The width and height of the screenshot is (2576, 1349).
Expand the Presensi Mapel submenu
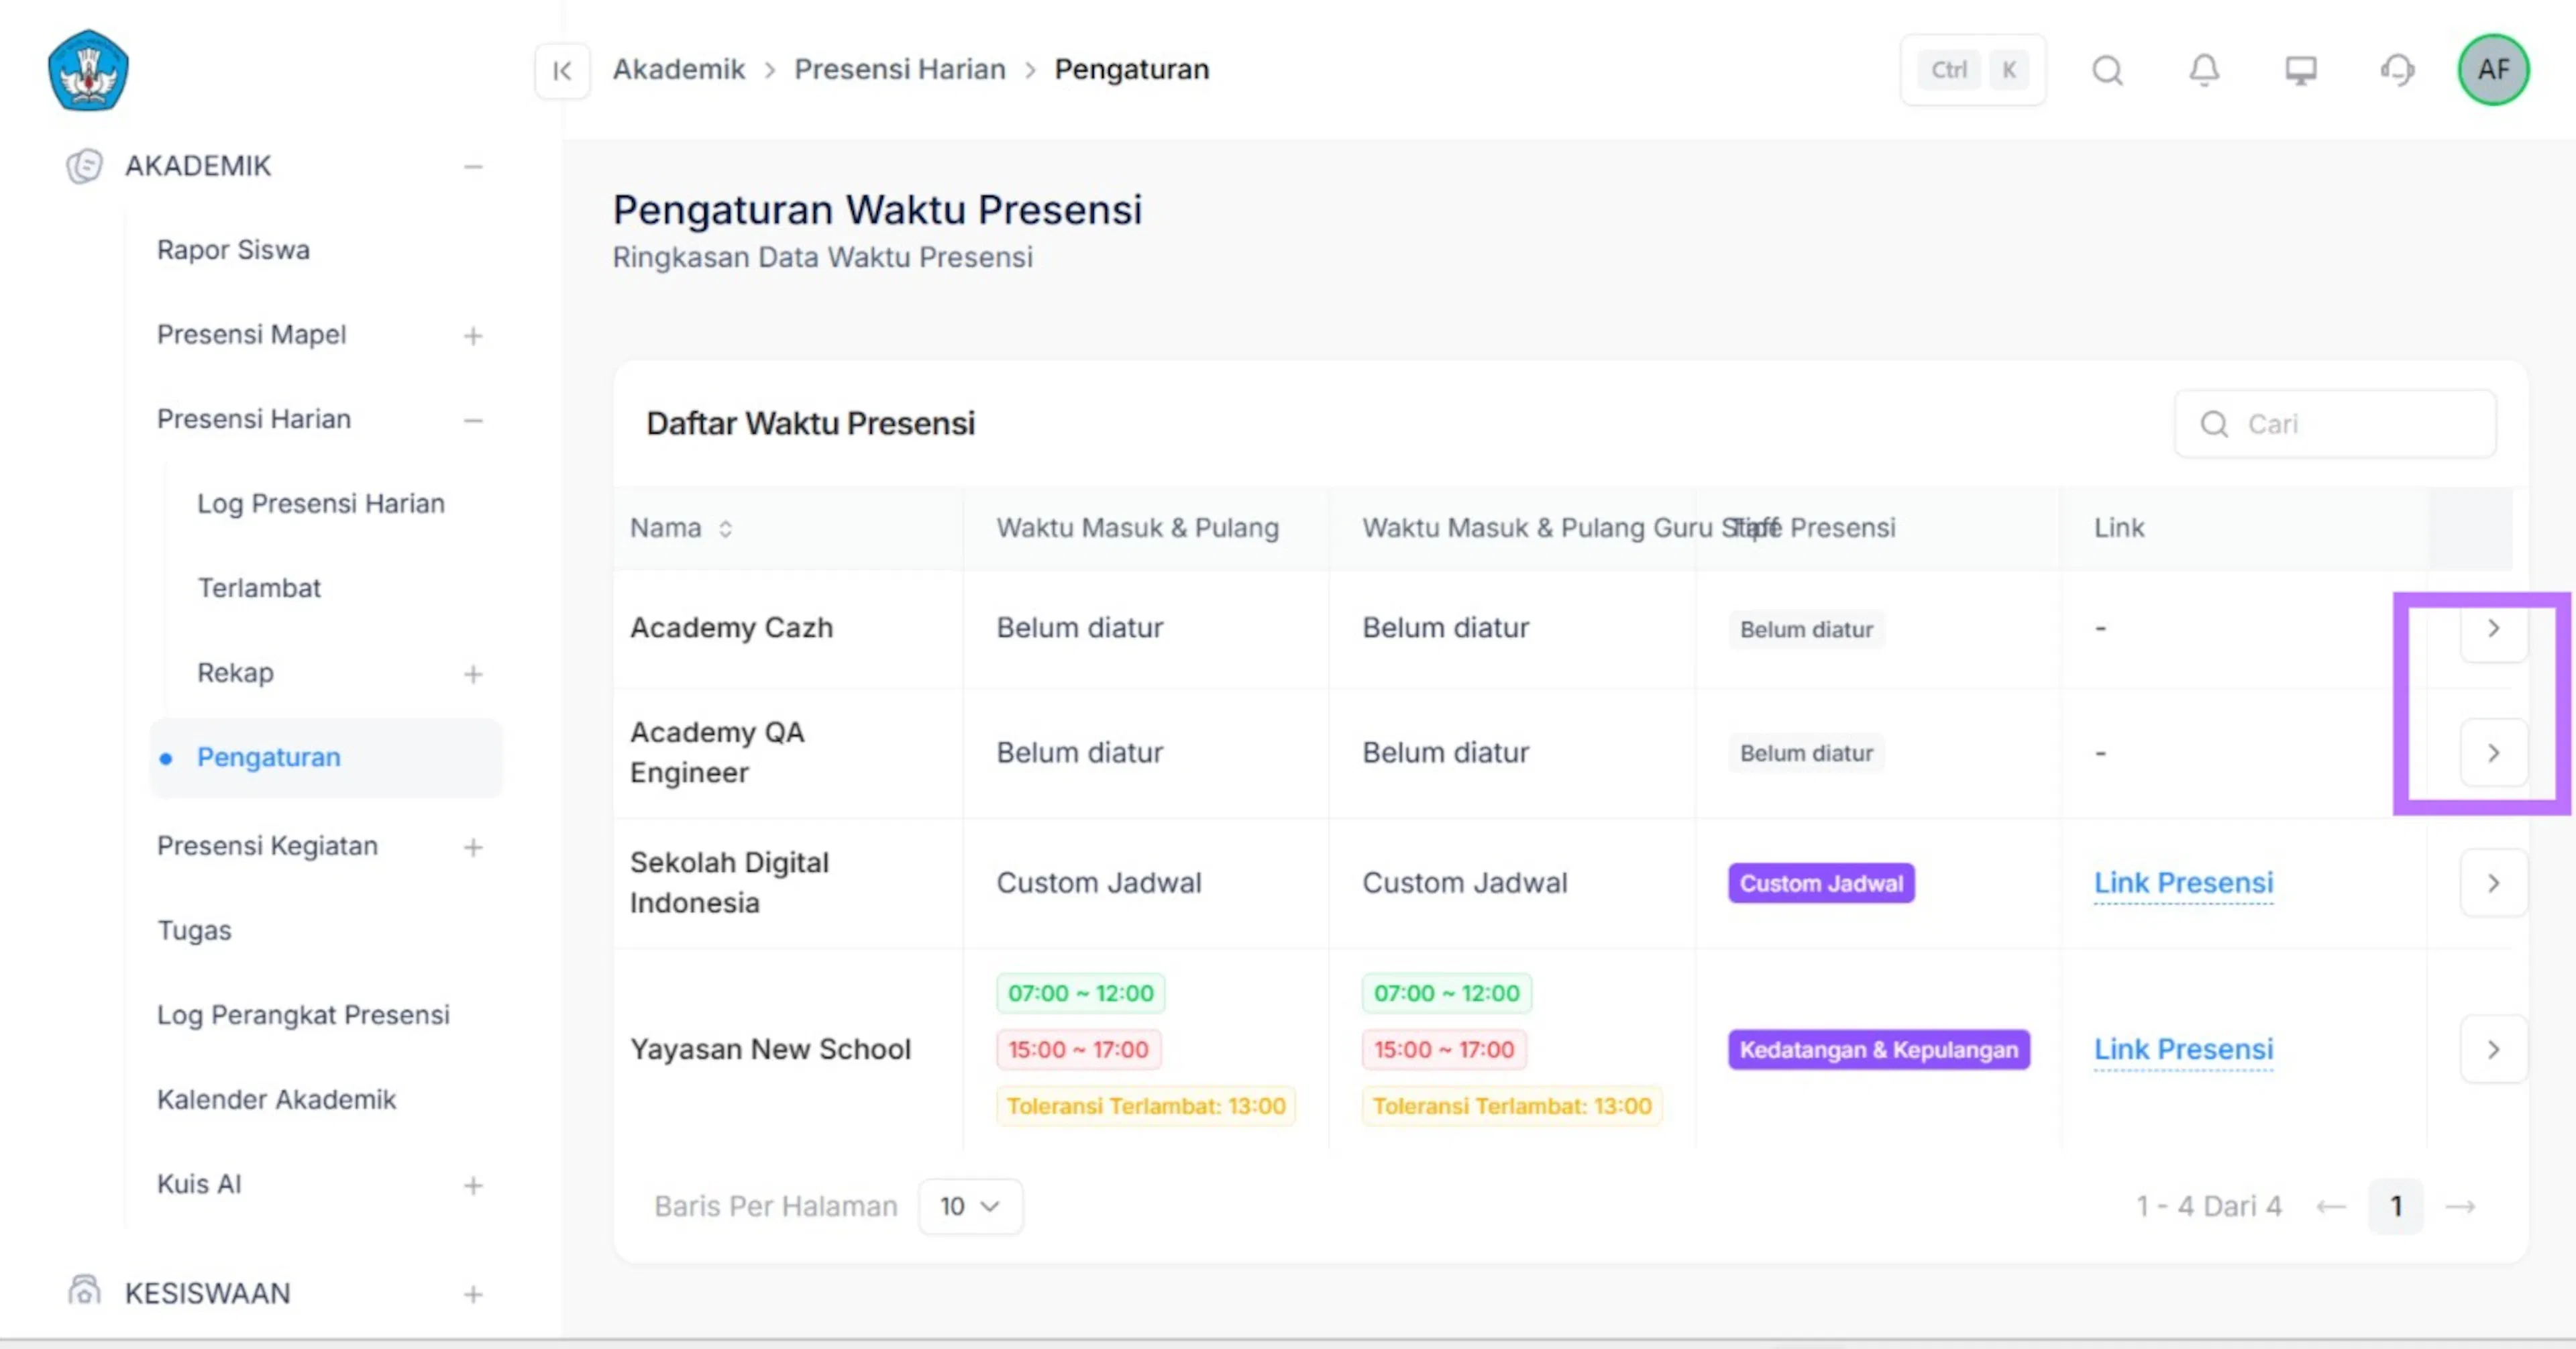click(473, 336)
